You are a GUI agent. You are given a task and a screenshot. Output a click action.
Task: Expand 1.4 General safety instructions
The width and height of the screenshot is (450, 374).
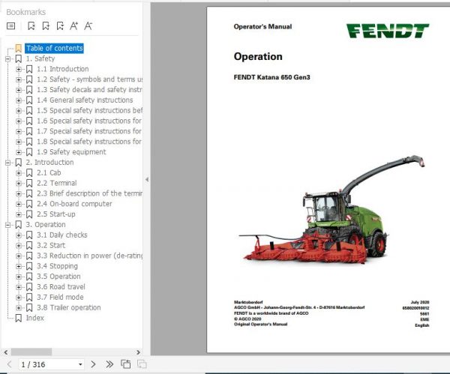[x=19, y=100]
